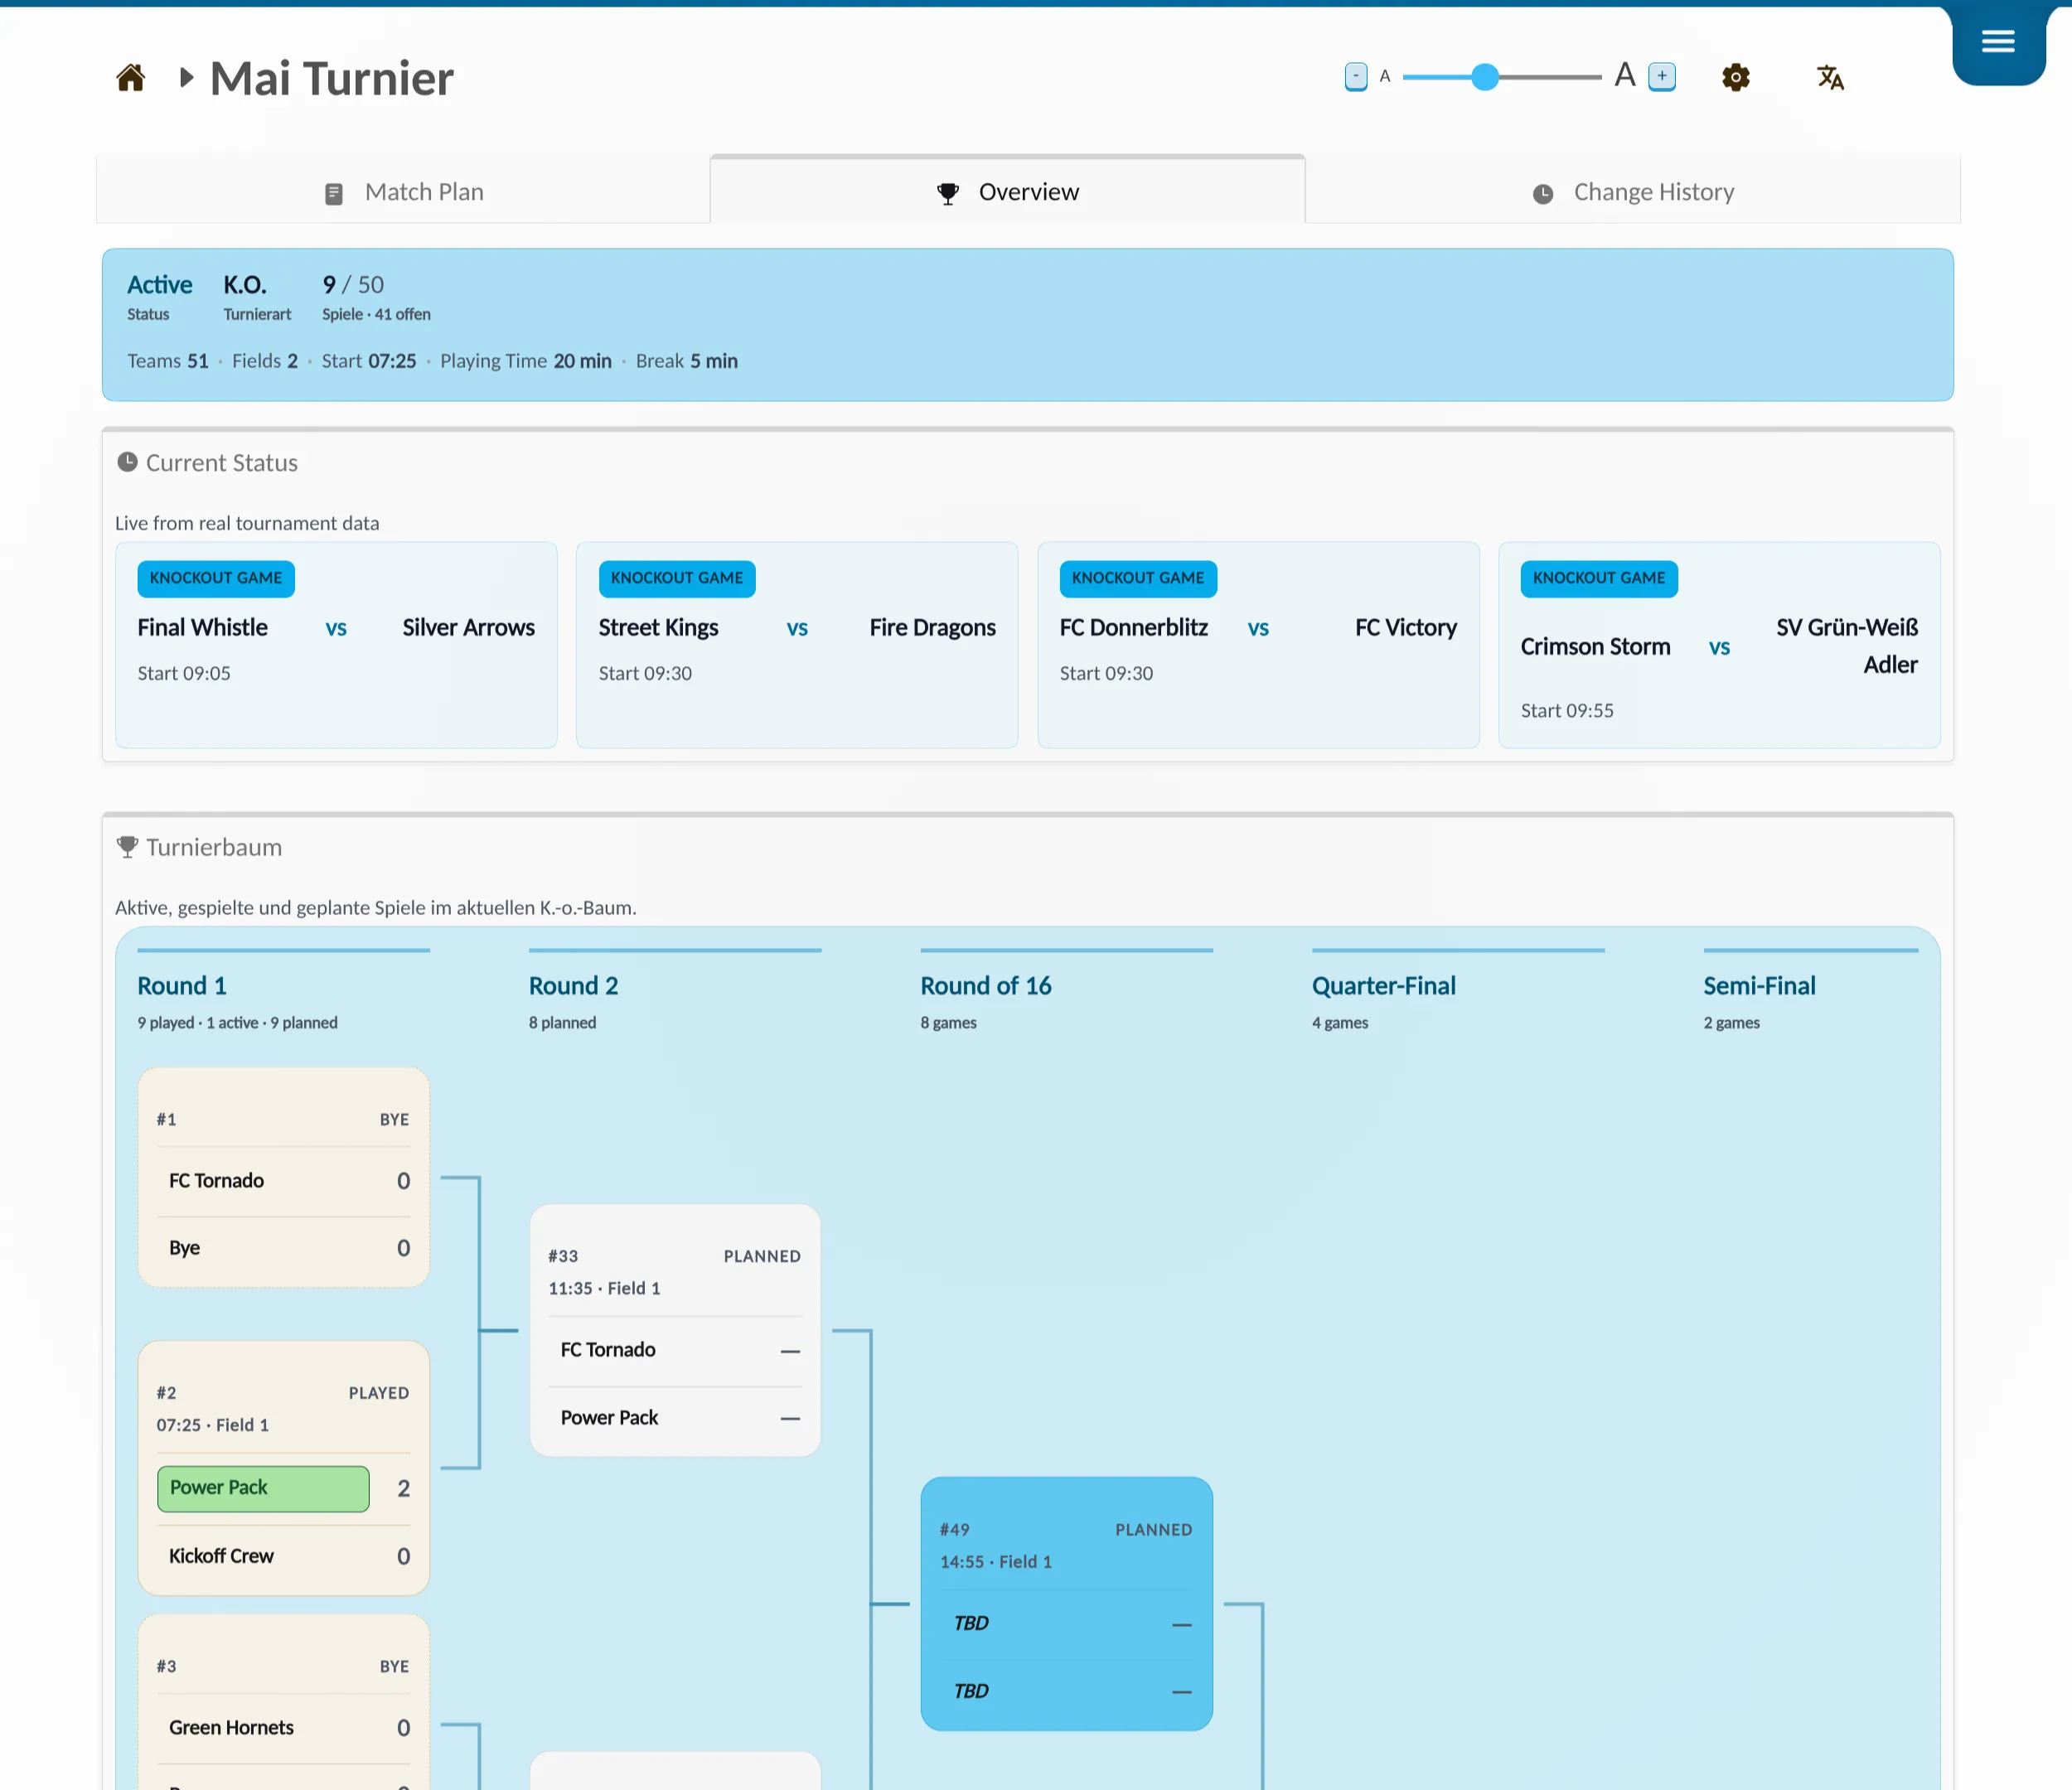Open the Change History tab
The height and width of the screenshot is (1790, 2072).
1633,191
